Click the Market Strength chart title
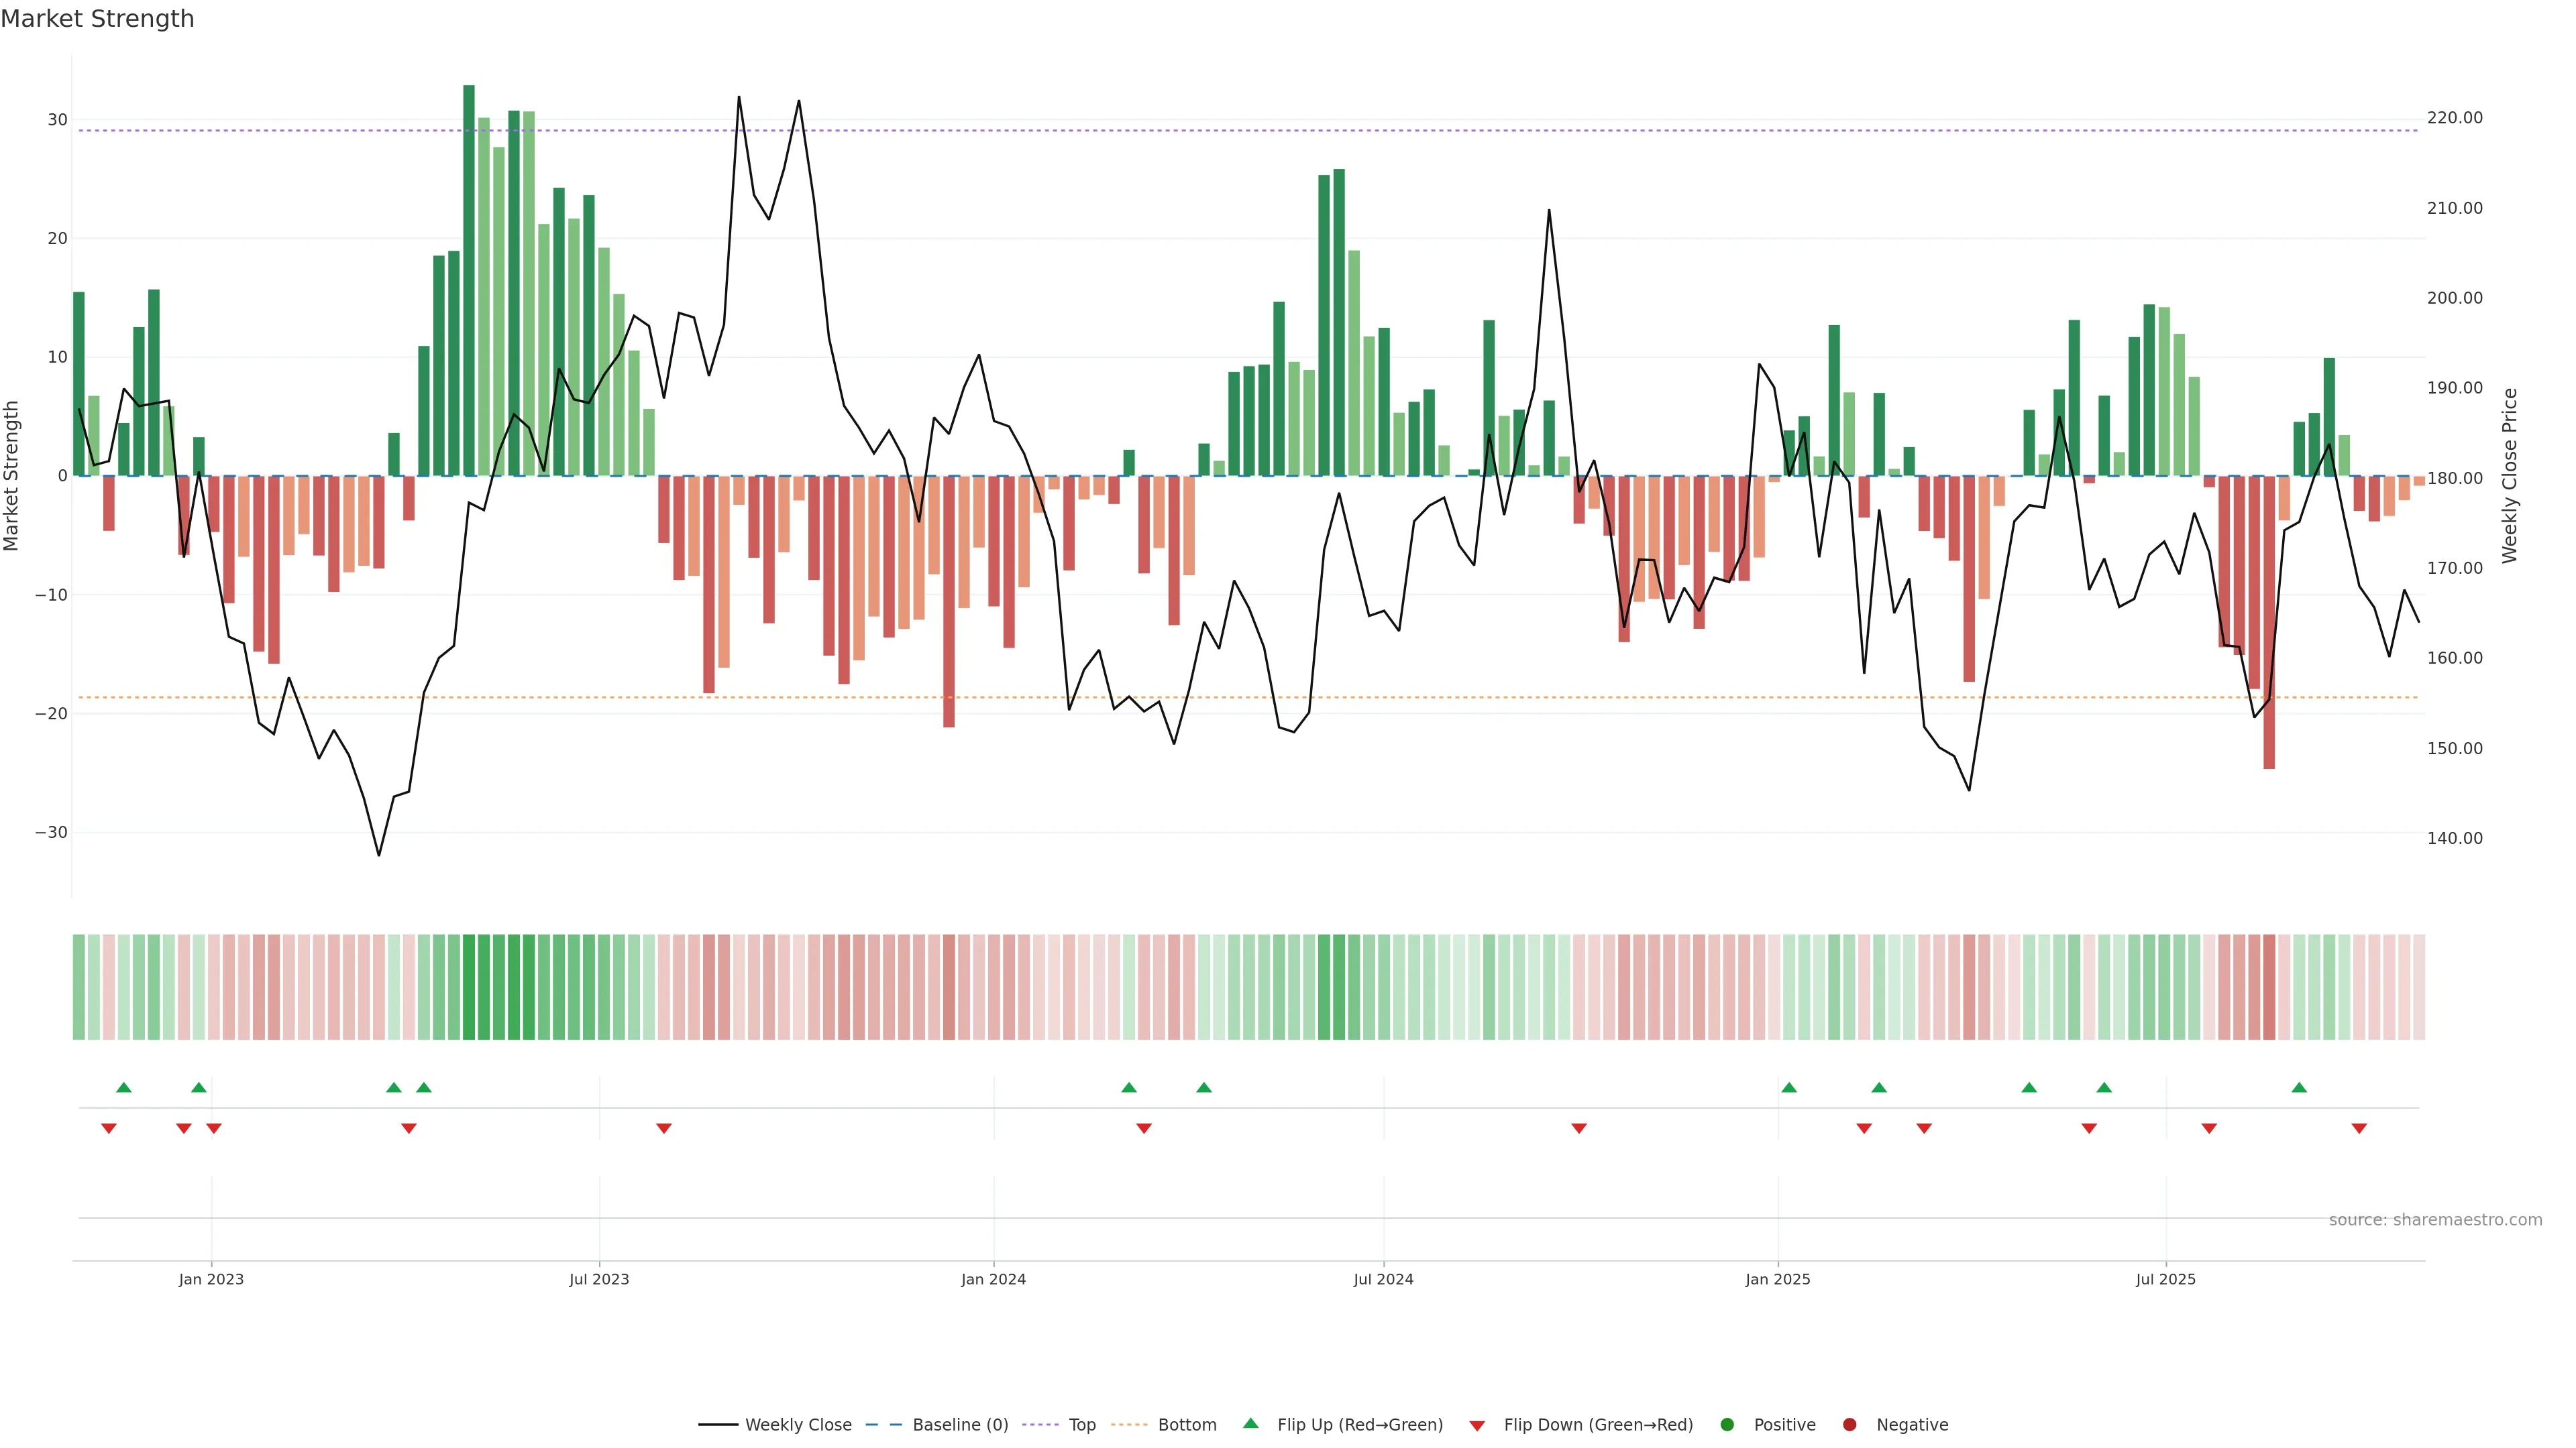Image resolution: width=2576 pixels, height=1448 pixels. 97,19
